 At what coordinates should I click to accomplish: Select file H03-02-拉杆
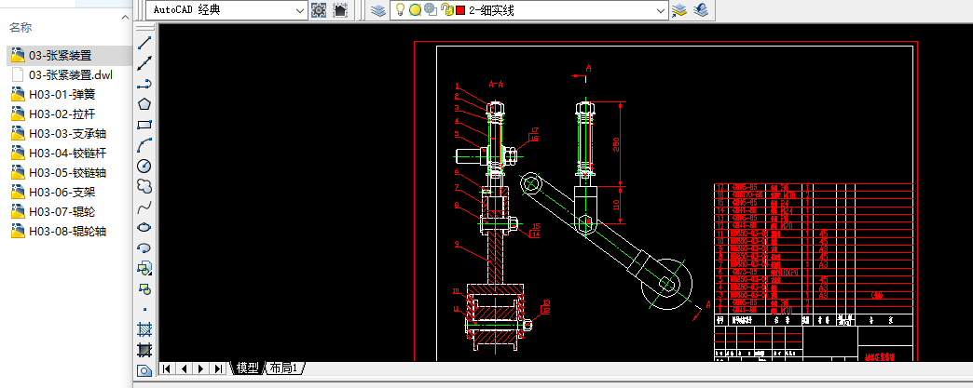pyautogui.click(x=62, y=114)
